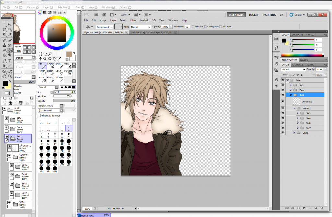Open the Foreground fill source dropdown
The height and width of the screenshot is (217, 332).
pos(104,27)
